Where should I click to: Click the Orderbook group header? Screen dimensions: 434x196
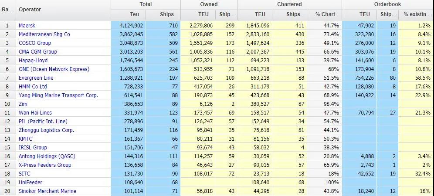tap(387, 4)
